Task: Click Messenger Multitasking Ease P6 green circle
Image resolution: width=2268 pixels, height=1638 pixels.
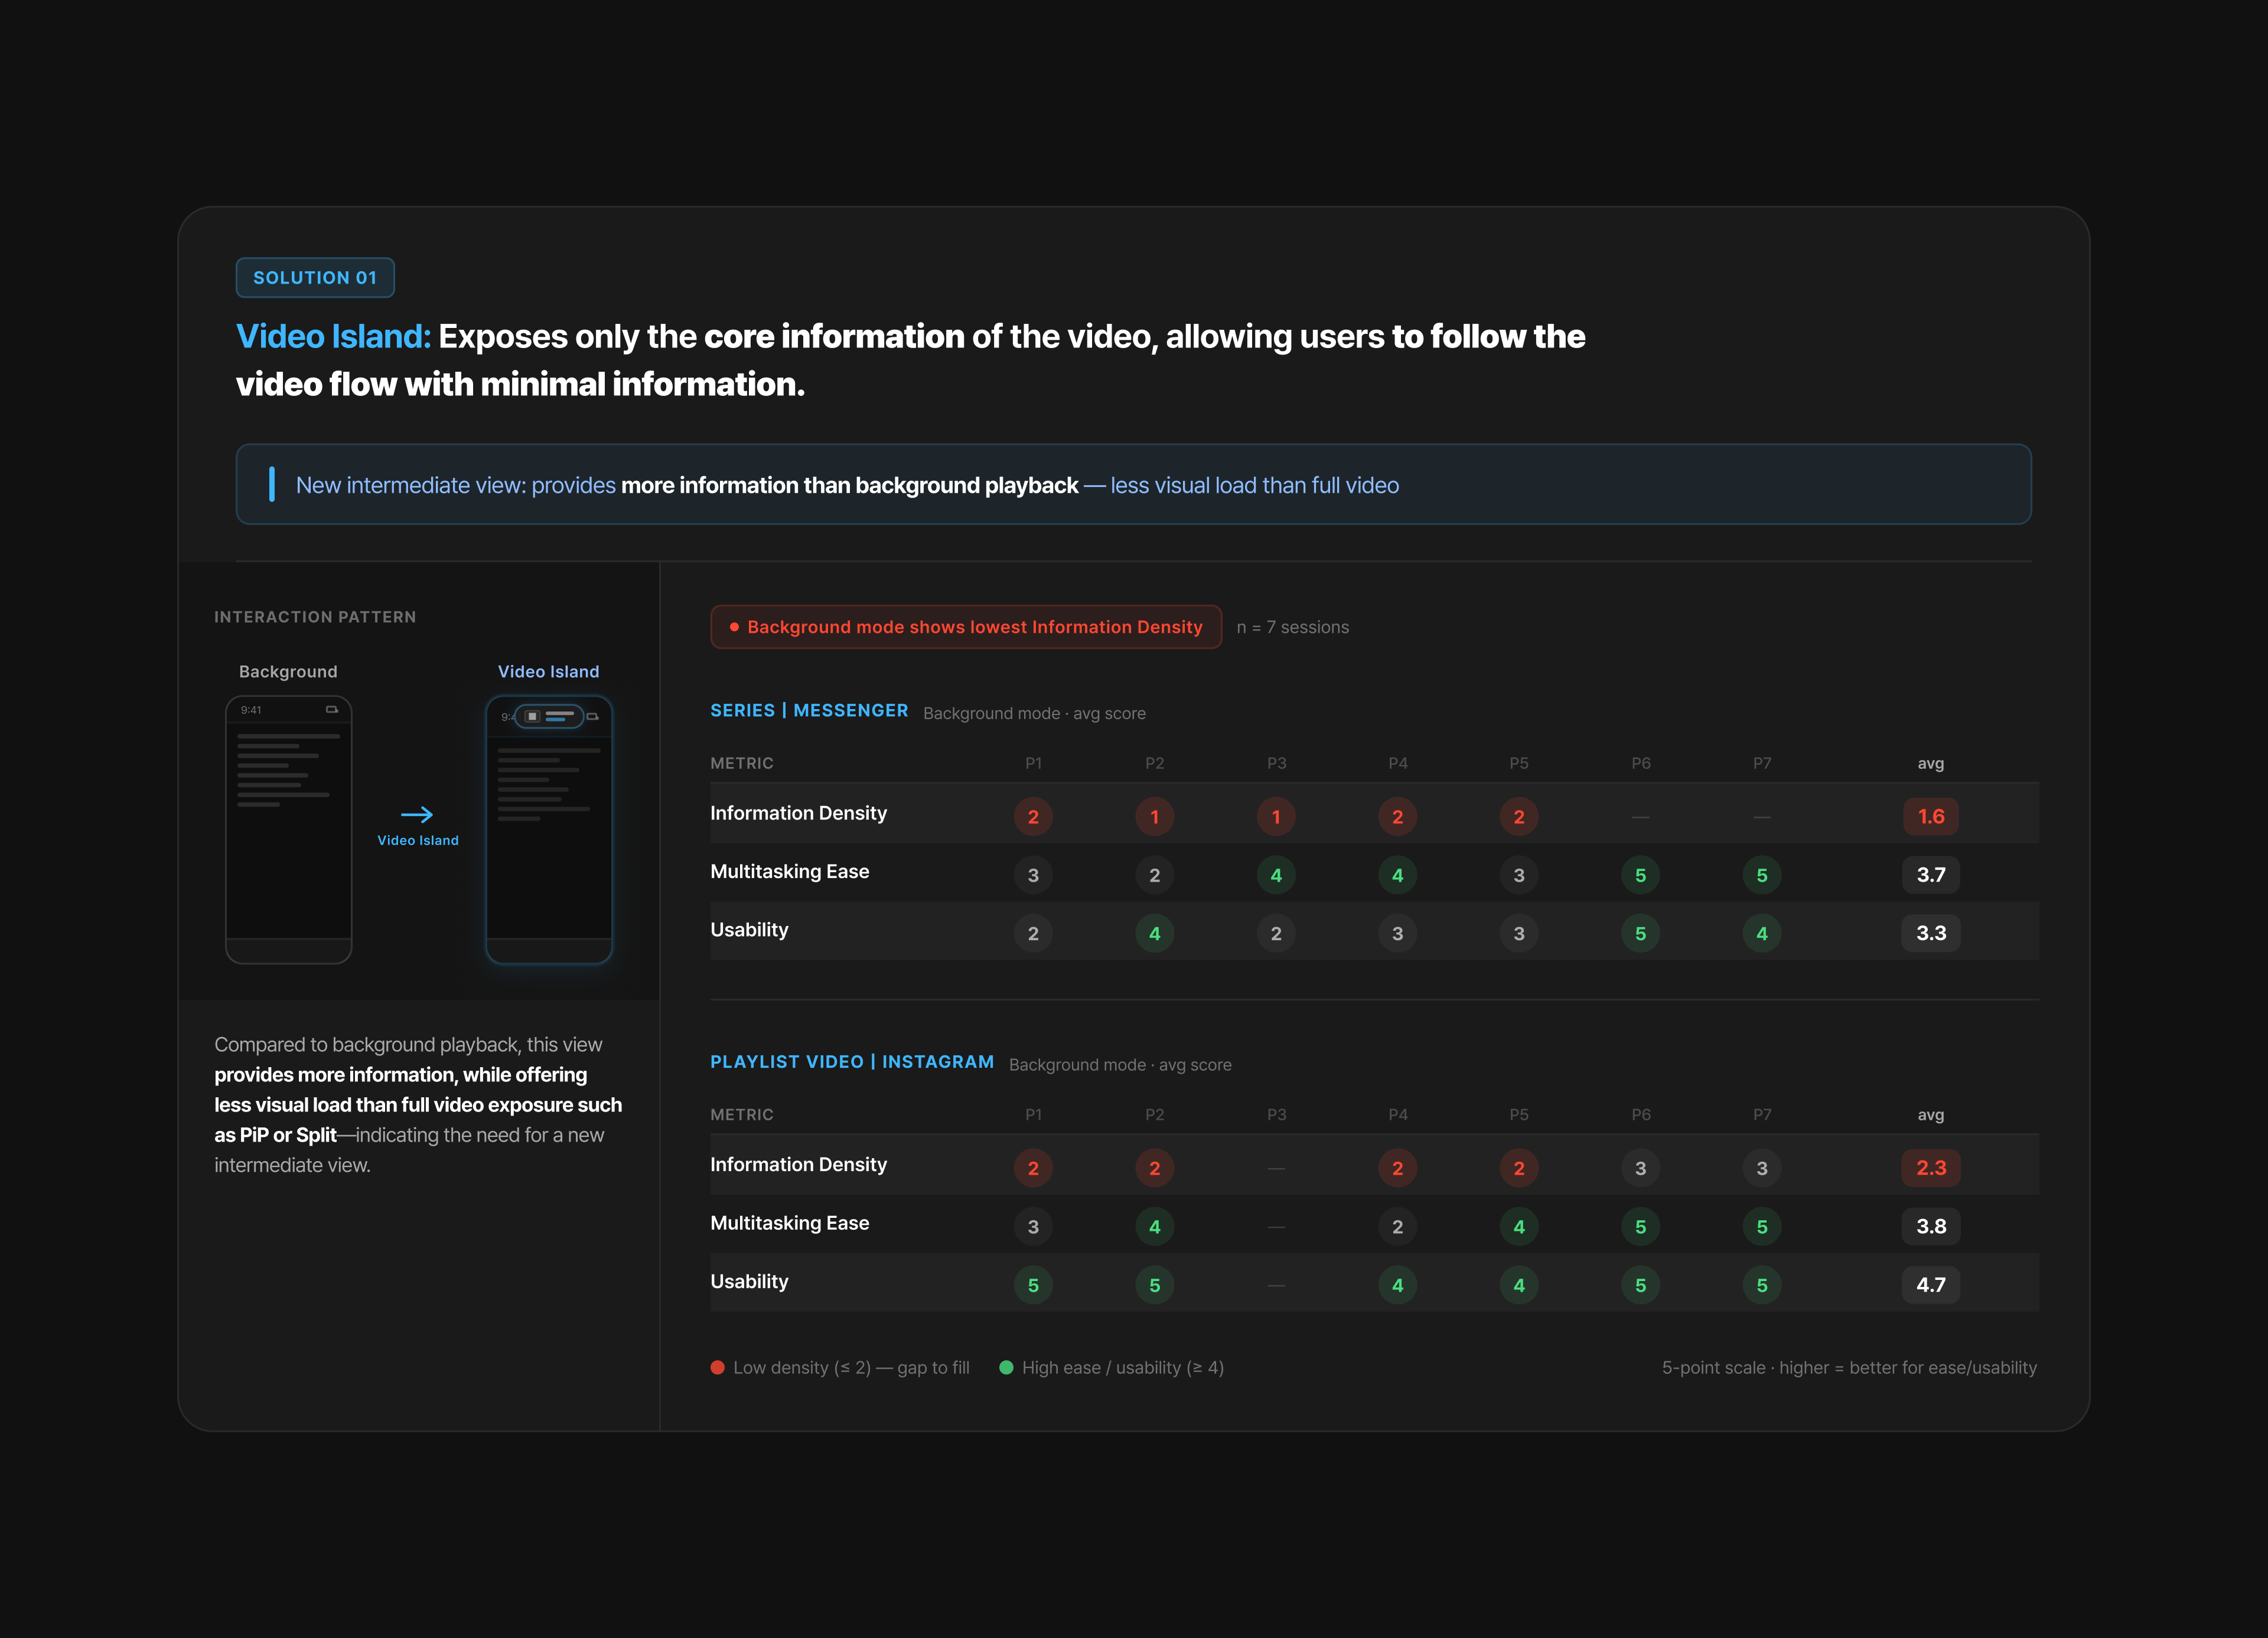Action: tap(1640, 876)
